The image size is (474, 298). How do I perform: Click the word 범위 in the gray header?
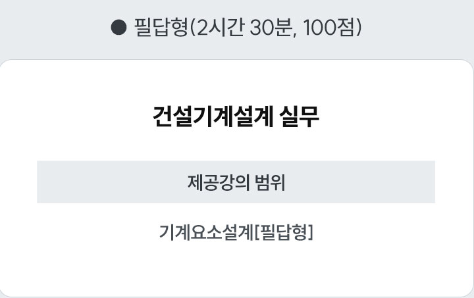(269, 182)
